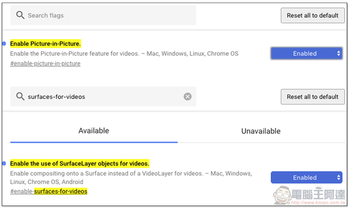Click the blue dot beside SurfaceLayer flag
This screenshot has width=349, height=209.
(x=4, y=164)
